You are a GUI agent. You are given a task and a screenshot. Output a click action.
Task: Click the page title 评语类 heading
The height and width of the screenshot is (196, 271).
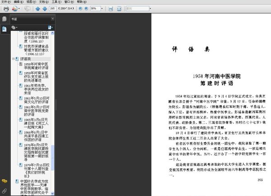coord(191,49)
